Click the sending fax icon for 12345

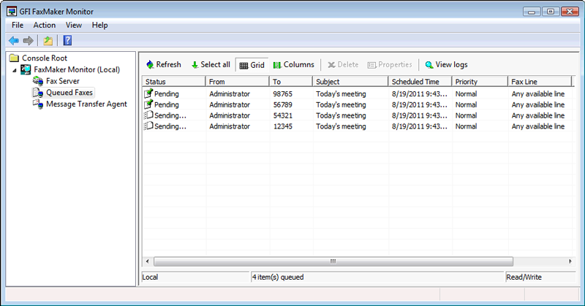148,126
